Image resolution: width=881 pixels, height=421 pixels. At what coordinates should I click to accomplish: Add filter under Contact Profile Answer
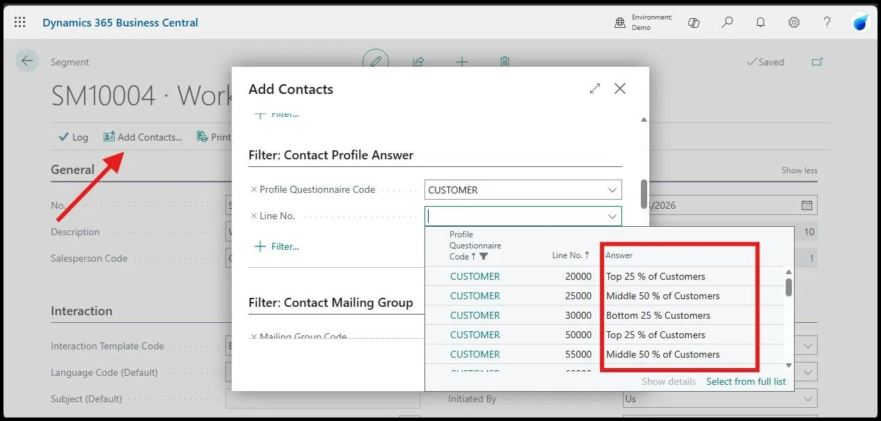pyautogui.click(x=277, y=246)
